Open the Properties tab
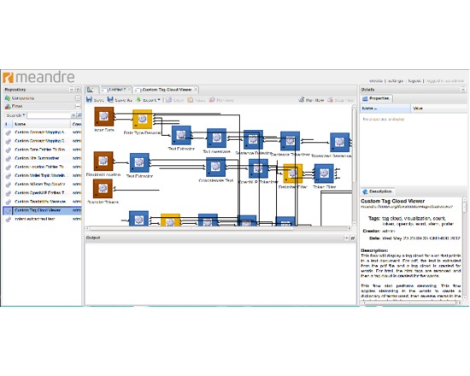The image size is (470, 376). coord(377,98)
